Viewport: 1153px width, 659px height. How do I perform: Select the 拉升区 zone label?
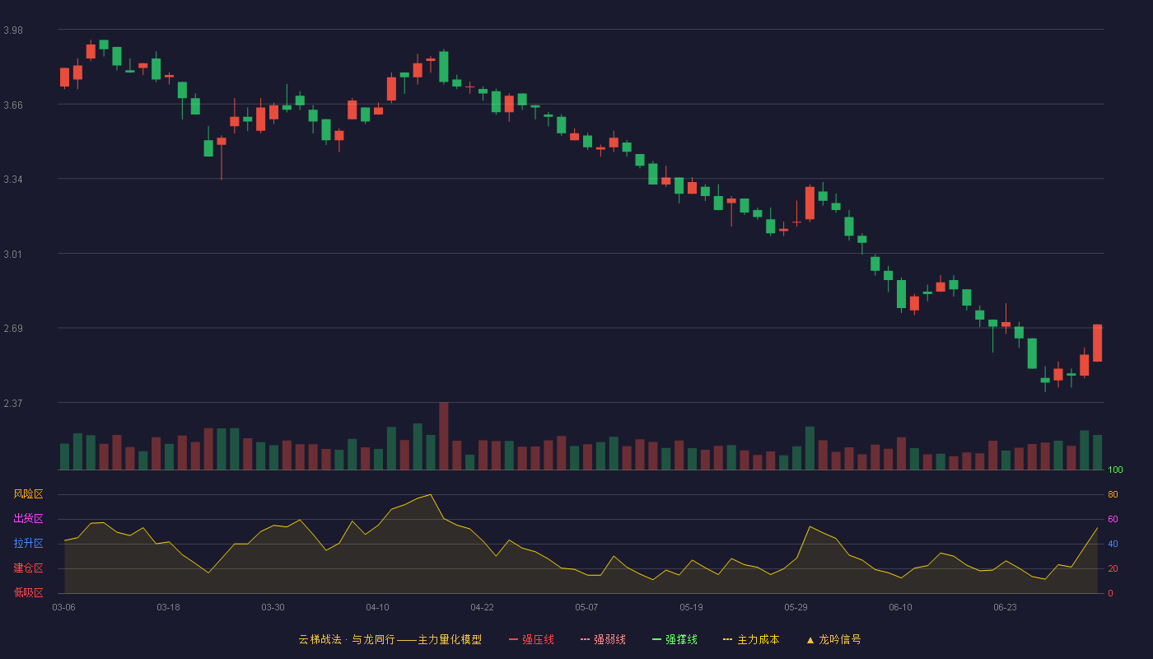pos(29,544)
